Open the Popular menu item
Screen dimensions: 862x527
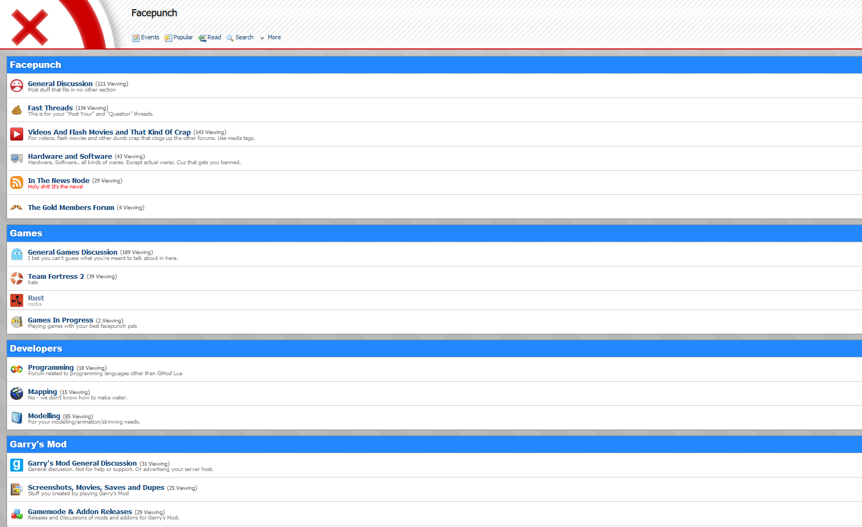click(183, 38)
